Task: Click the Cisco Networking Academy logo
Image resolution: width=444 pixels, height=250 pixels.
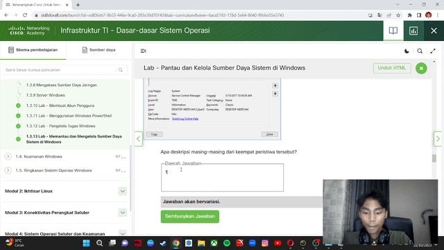Action: click(28, 31)
